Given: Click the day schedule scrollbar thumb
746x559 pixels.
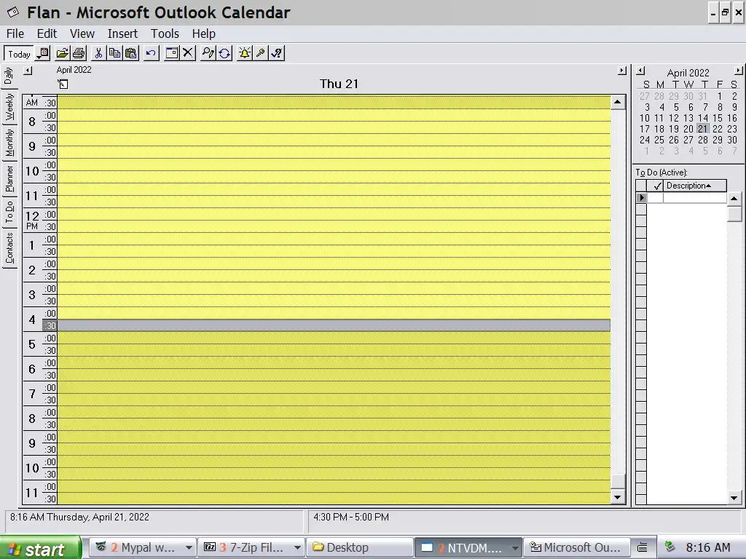Looking at the screenshot, I should pos(618,481).
